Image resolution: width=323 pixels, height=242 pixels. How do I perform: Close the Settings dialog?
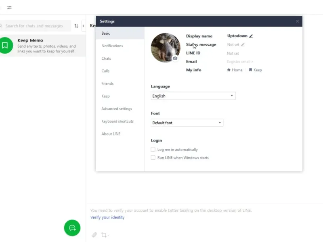297,21
